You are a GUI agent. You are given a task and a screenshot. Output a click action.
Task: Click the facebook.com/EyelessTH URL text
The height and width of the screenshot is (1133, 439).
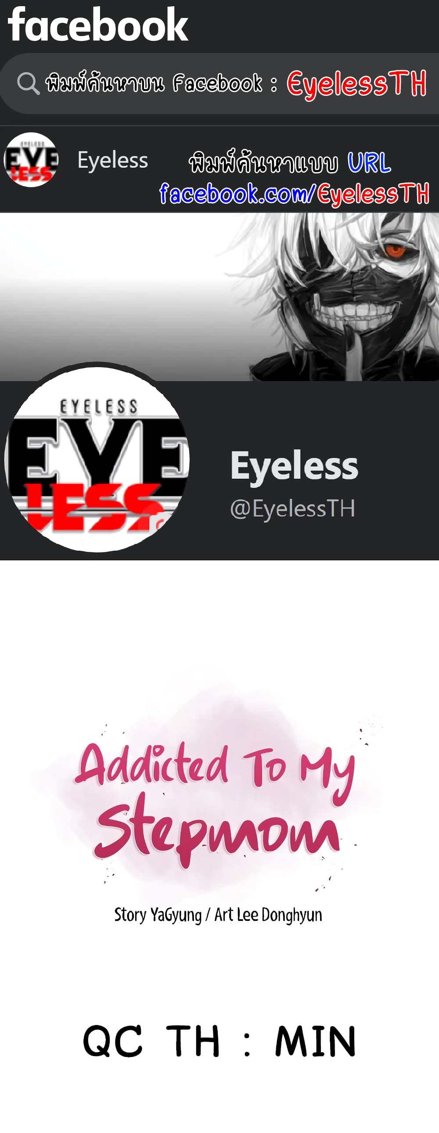[x=294, y=194]
